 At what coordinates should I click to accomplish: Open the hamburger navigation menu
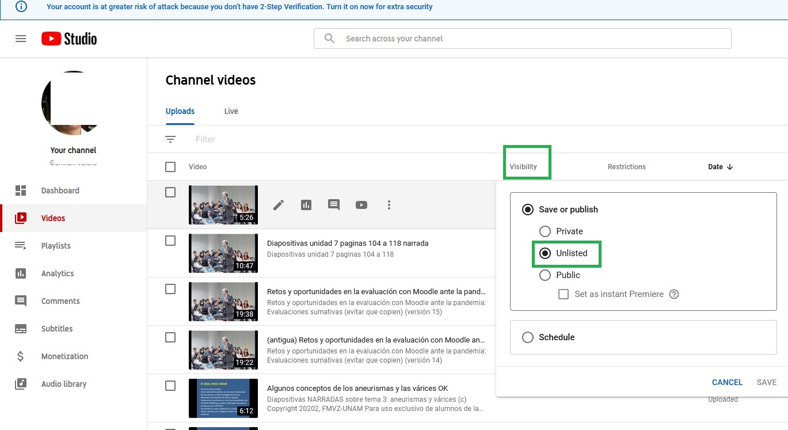[x=21, y=39]
